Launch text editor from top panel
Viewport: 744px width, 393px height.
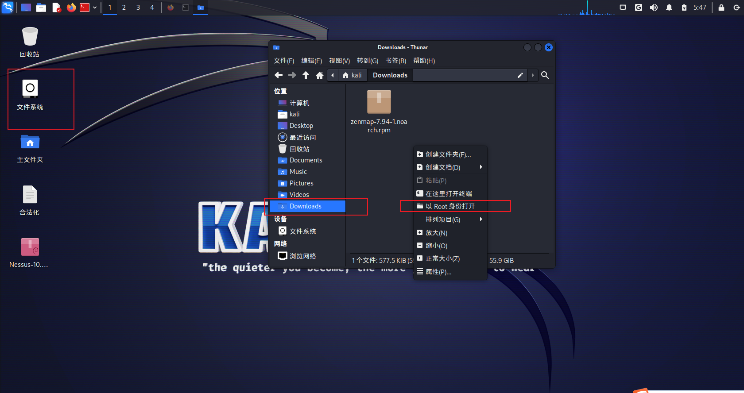coord(56,8)
